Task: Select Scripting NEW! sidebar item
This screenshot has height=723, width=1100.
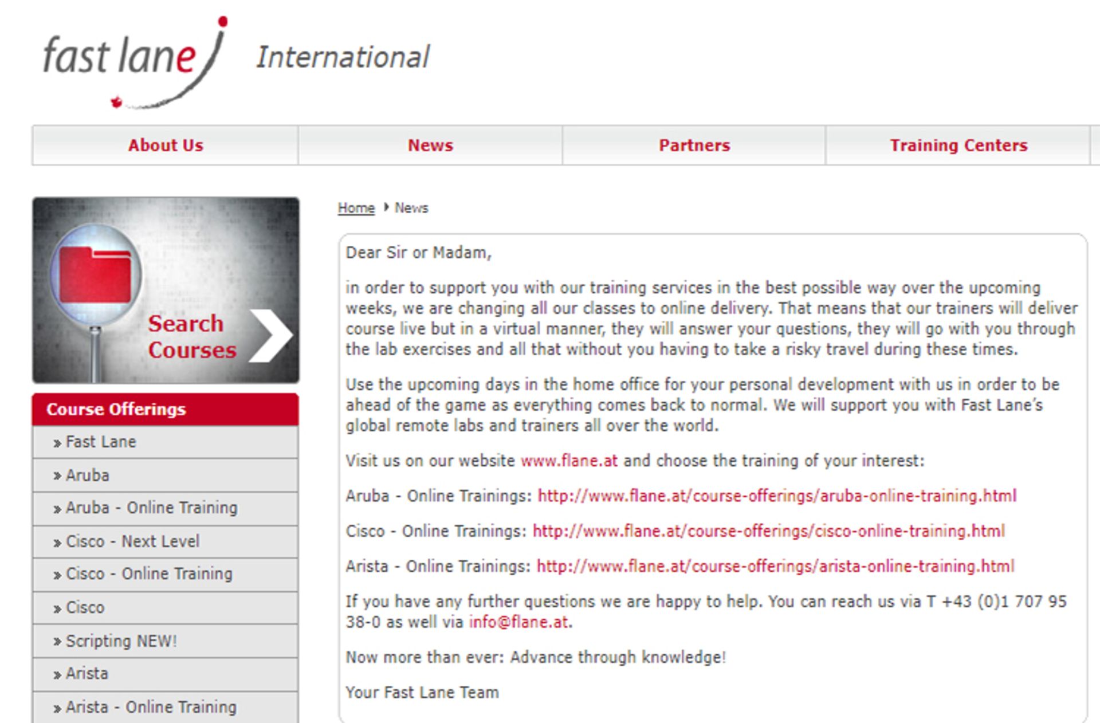Action: (121, 641)
